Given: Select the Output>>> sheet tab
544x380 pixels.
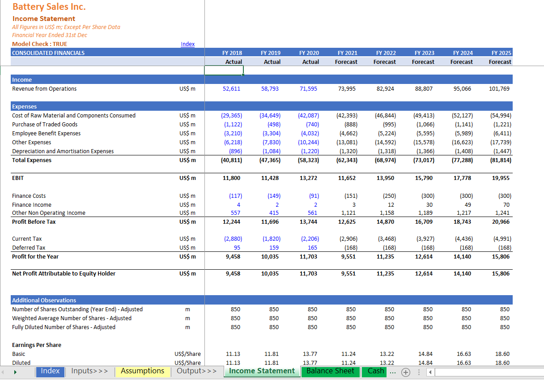Looking at the screenshot, I should (x=197, y=371).
